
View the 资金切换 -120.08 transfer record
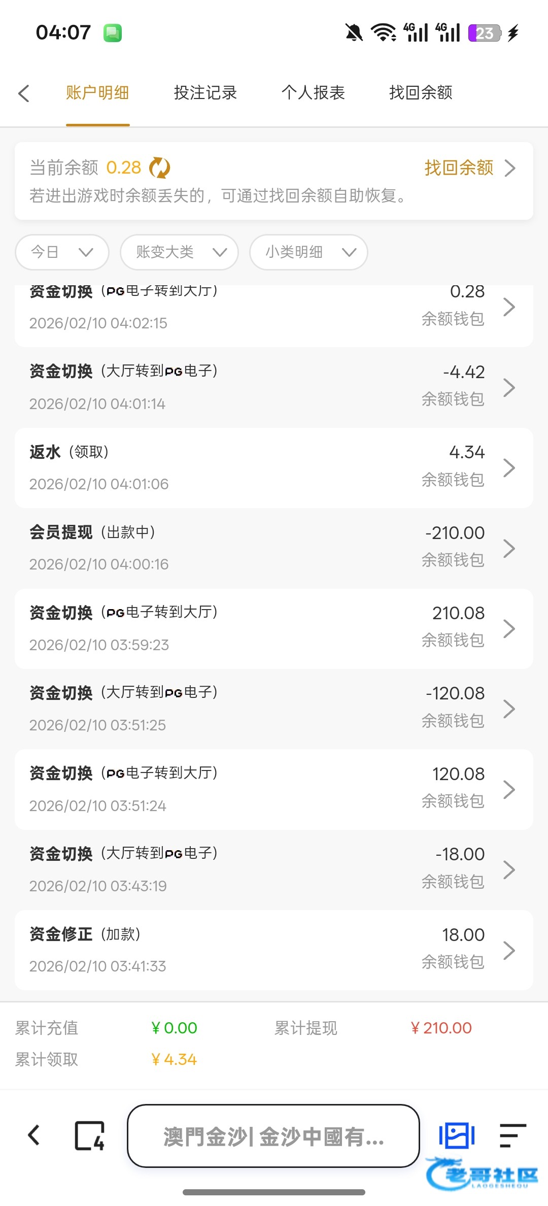pos(274,709)
